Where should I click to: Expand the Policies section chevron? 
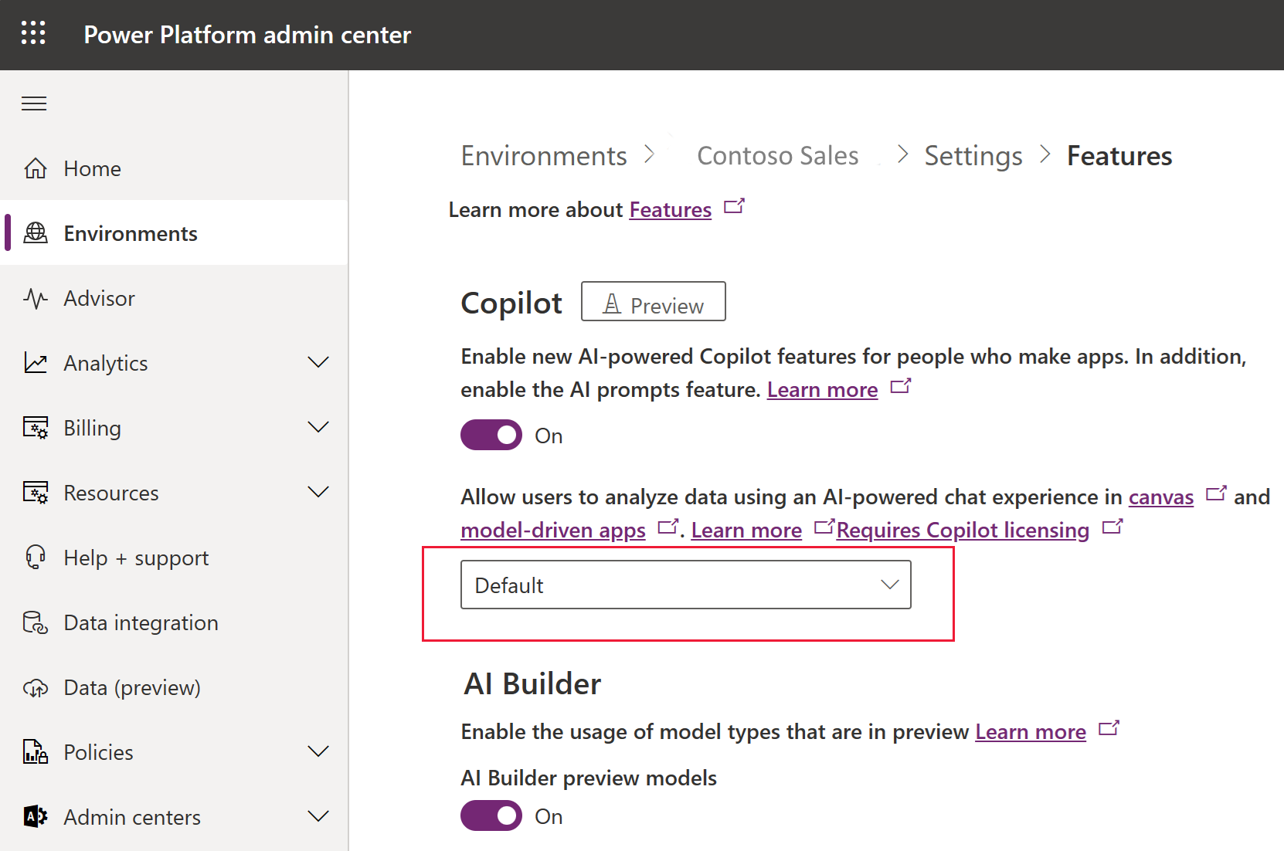[x=318, y=752]
